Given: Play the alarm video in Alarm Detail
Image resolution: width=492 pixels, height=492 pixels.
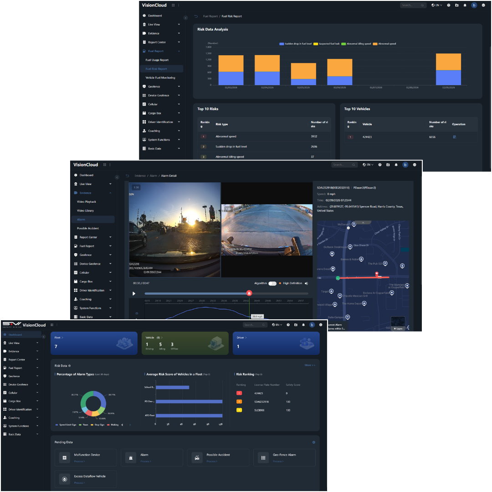Looking at the screenshot, I should click(x=134, y=293).
